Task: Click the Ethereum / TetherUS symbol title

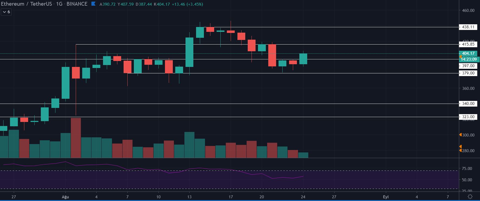Action: (x=26, y=4)
